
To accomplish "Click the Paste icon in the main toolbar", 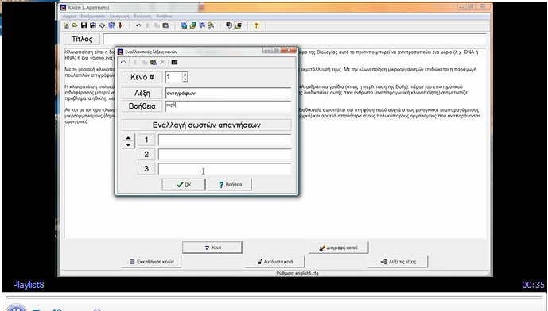I will pos(165,25).
